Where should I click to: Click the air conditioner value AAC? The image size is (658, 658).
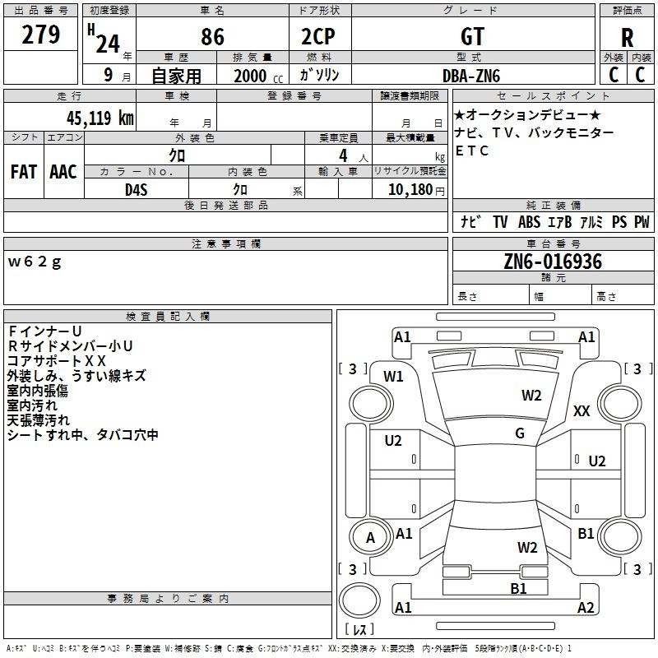[x=63, y=172]
